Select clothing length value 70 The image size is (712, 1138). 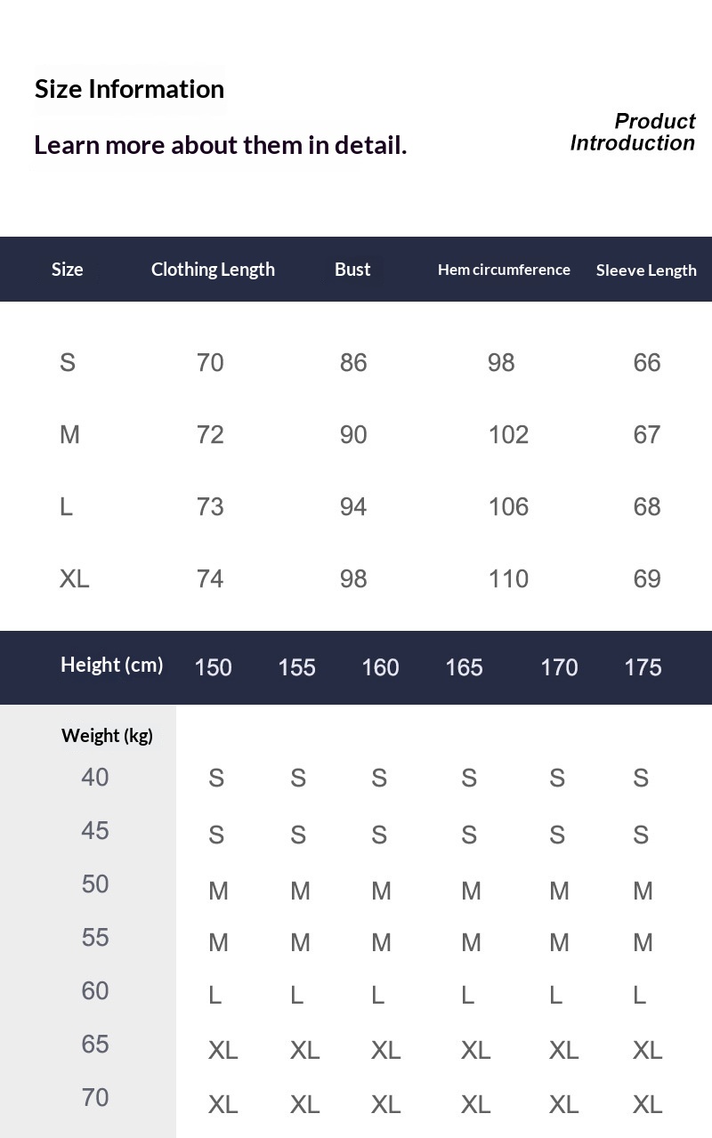(210, 362)
